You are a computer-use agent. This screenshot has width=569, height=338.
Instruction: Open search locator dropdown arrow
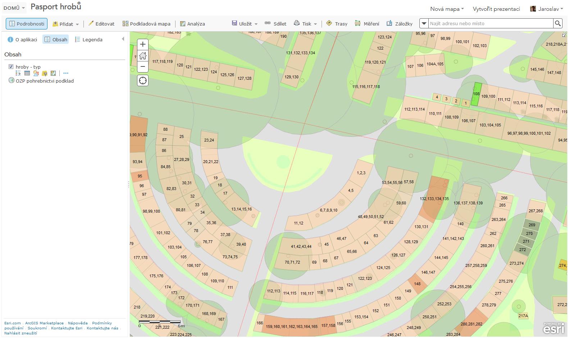[424, 23]
